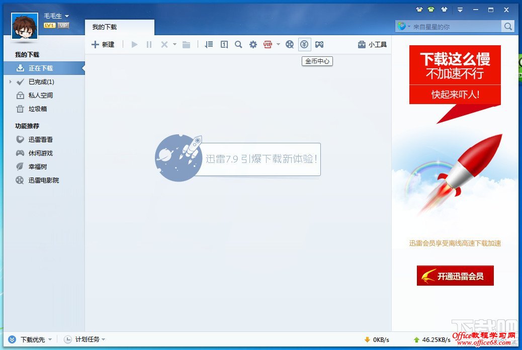This screenshot has height=350, width=522.
Task: Click the white shirt skin icon
Action: [444, 10]
